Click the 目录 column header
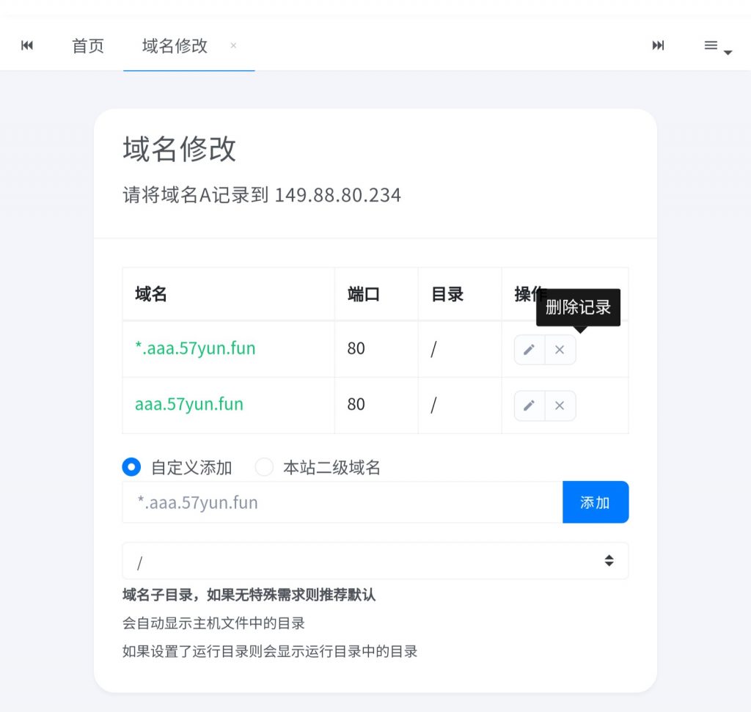 point(447,294)
